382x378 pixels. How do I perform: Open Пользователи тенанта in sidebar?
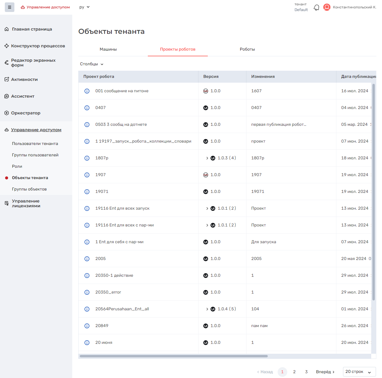(35, 143)
